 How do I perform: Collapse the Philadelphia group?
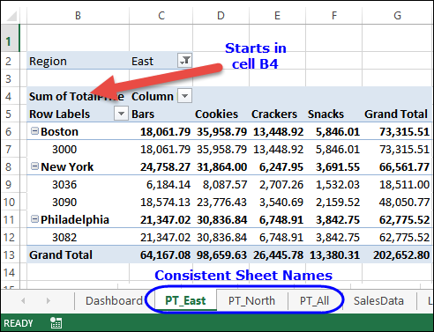[x=34, y=219]
